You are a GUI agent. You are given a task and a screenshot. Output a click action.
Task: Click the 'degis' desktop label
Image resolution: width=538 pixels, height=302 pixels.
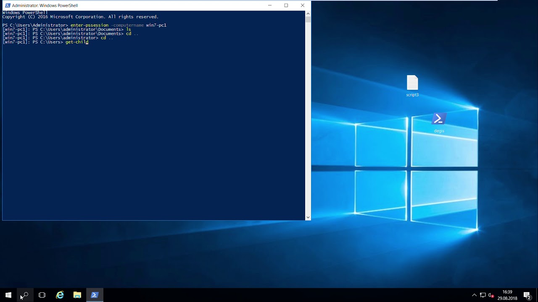(x=439, y=131)
